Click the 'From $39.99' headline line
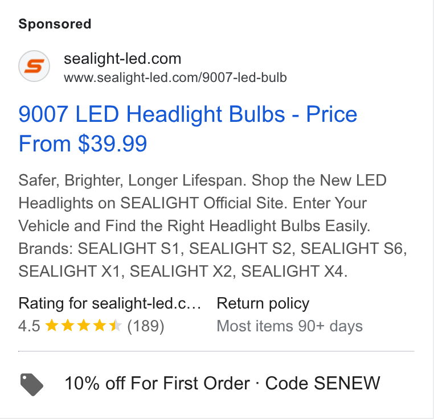The width and height of the screenshot is (434, 419). click(83, 143)
